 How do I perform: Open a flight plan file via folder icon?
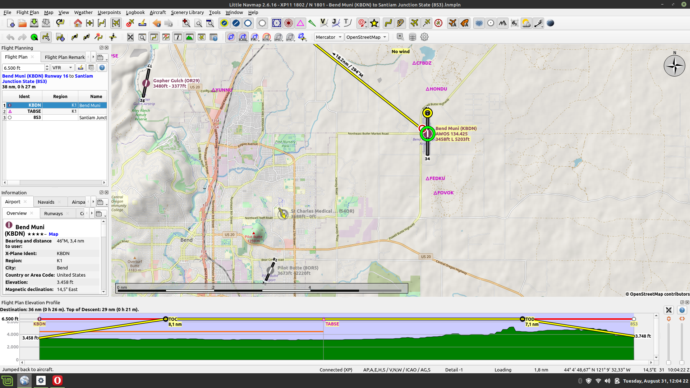pyautogui.click(x=22, y=23)
